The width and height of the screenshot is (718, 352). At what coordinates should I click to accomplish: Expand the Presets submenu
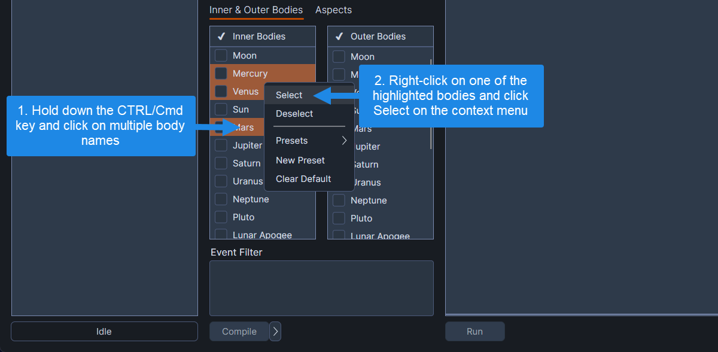click(x=291, y=140)
